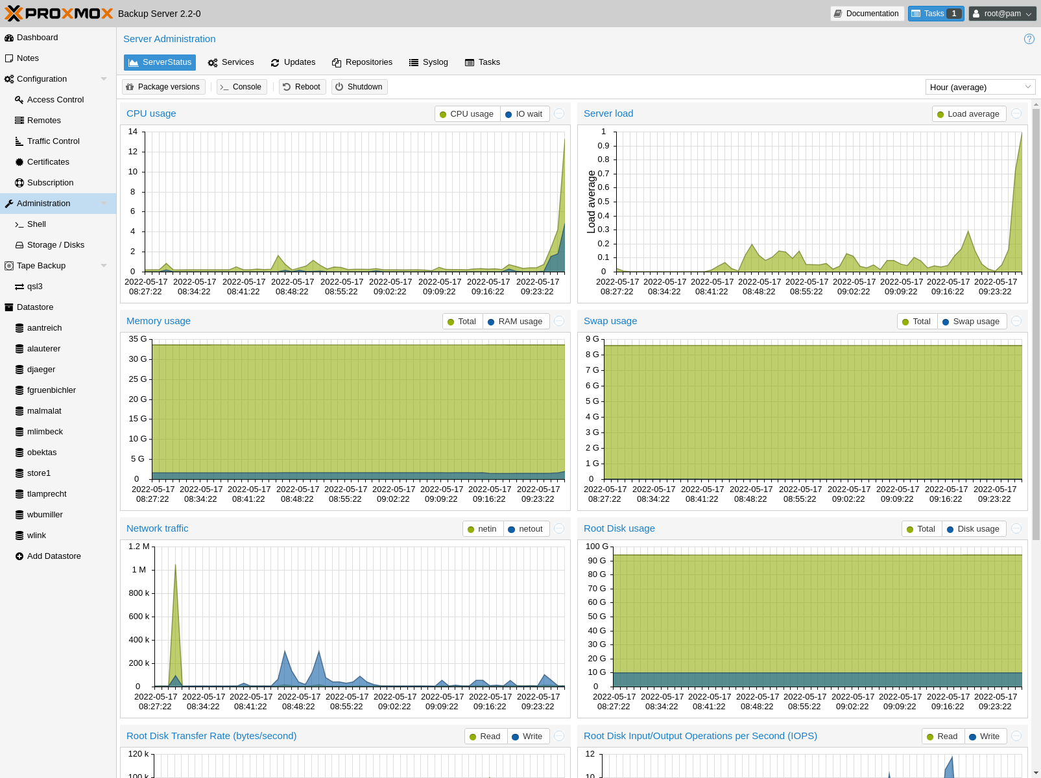Screen dimensions: 1041x778
Task: Switch to the Syslog tab
Action: tap(429, 62)
